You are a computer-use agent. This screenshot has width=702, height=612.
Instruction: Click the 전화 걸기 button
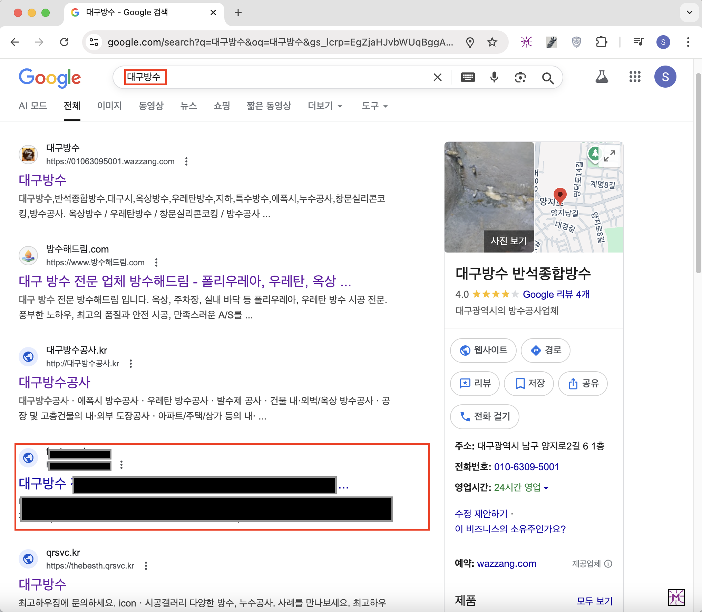(x=485, y=416)
